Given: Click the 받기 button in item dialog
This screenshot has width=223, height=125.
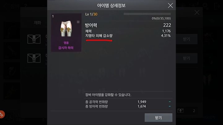Looking at the screenshot, I should coord(159,118).
